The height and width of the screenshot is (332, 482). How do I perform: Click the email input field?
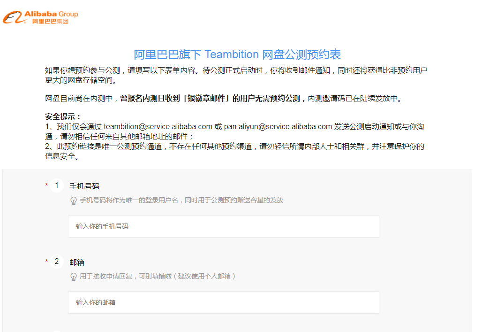click(x=224, y=302)
